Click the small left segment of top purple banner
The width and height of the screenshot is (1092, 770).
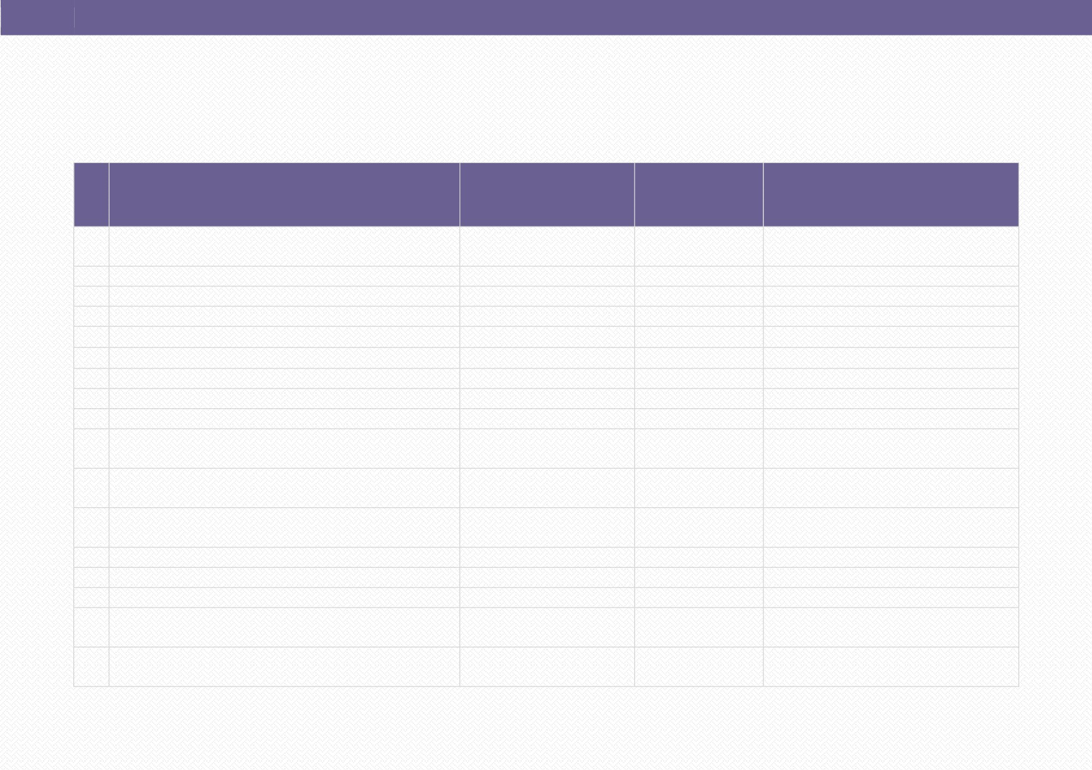point(37,17)
